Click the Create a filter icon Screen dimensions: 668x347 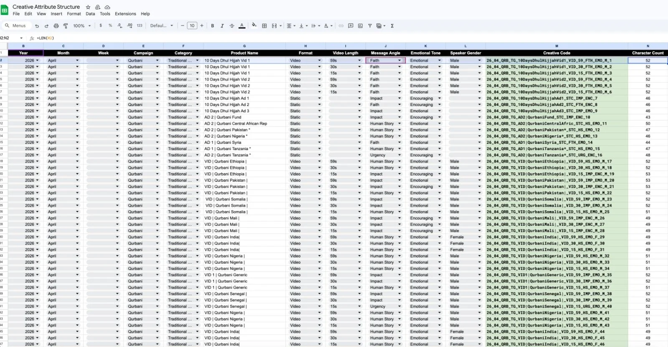point(370,26)
